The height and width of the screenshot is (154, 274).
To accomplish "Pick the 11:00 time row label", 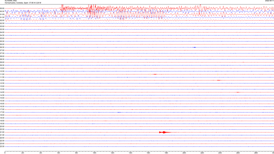I will pos(2,74).
